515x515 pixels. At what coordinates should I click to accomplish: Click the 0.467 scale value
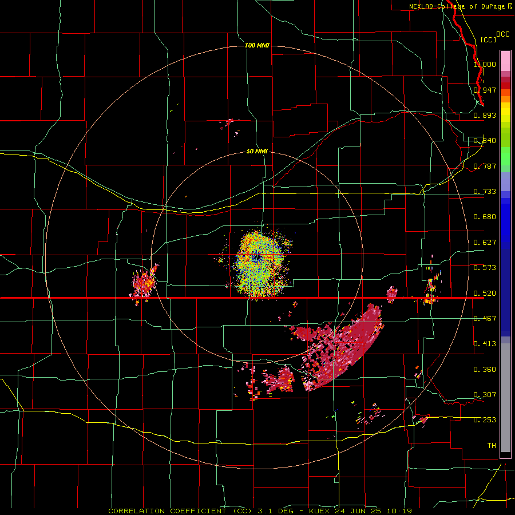pyautogui.click(x=485, y=319)
